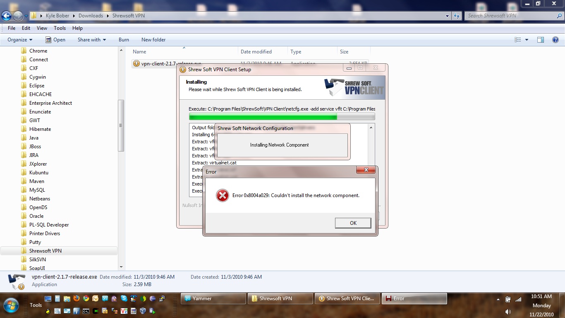The height and width of the screenshot is (318, 565).
Task: Click the New folder button
Action: coord(153,40)
